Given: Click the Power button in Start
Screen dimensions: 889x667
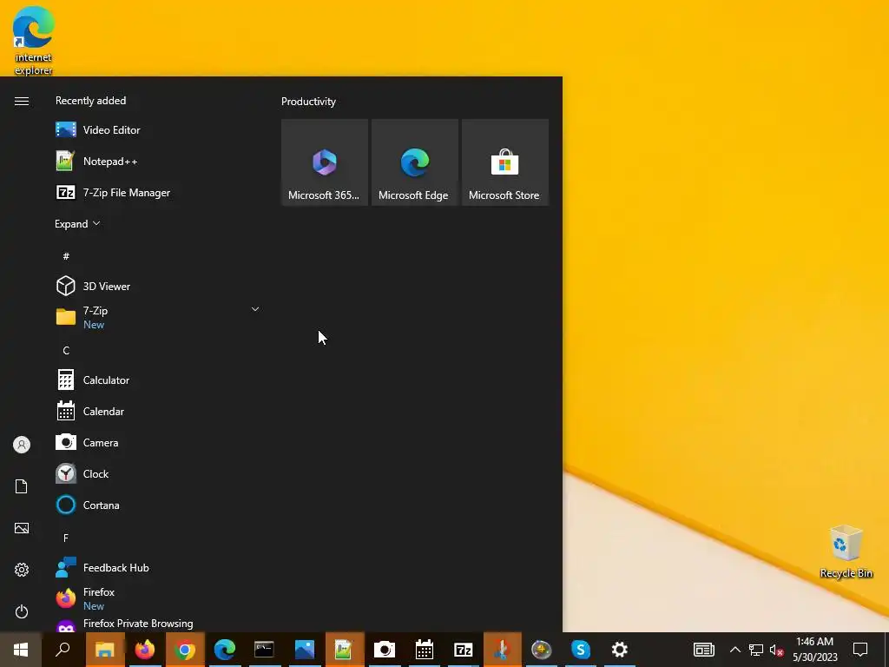Looking at the screenshot, I should (x=22, y=611).
